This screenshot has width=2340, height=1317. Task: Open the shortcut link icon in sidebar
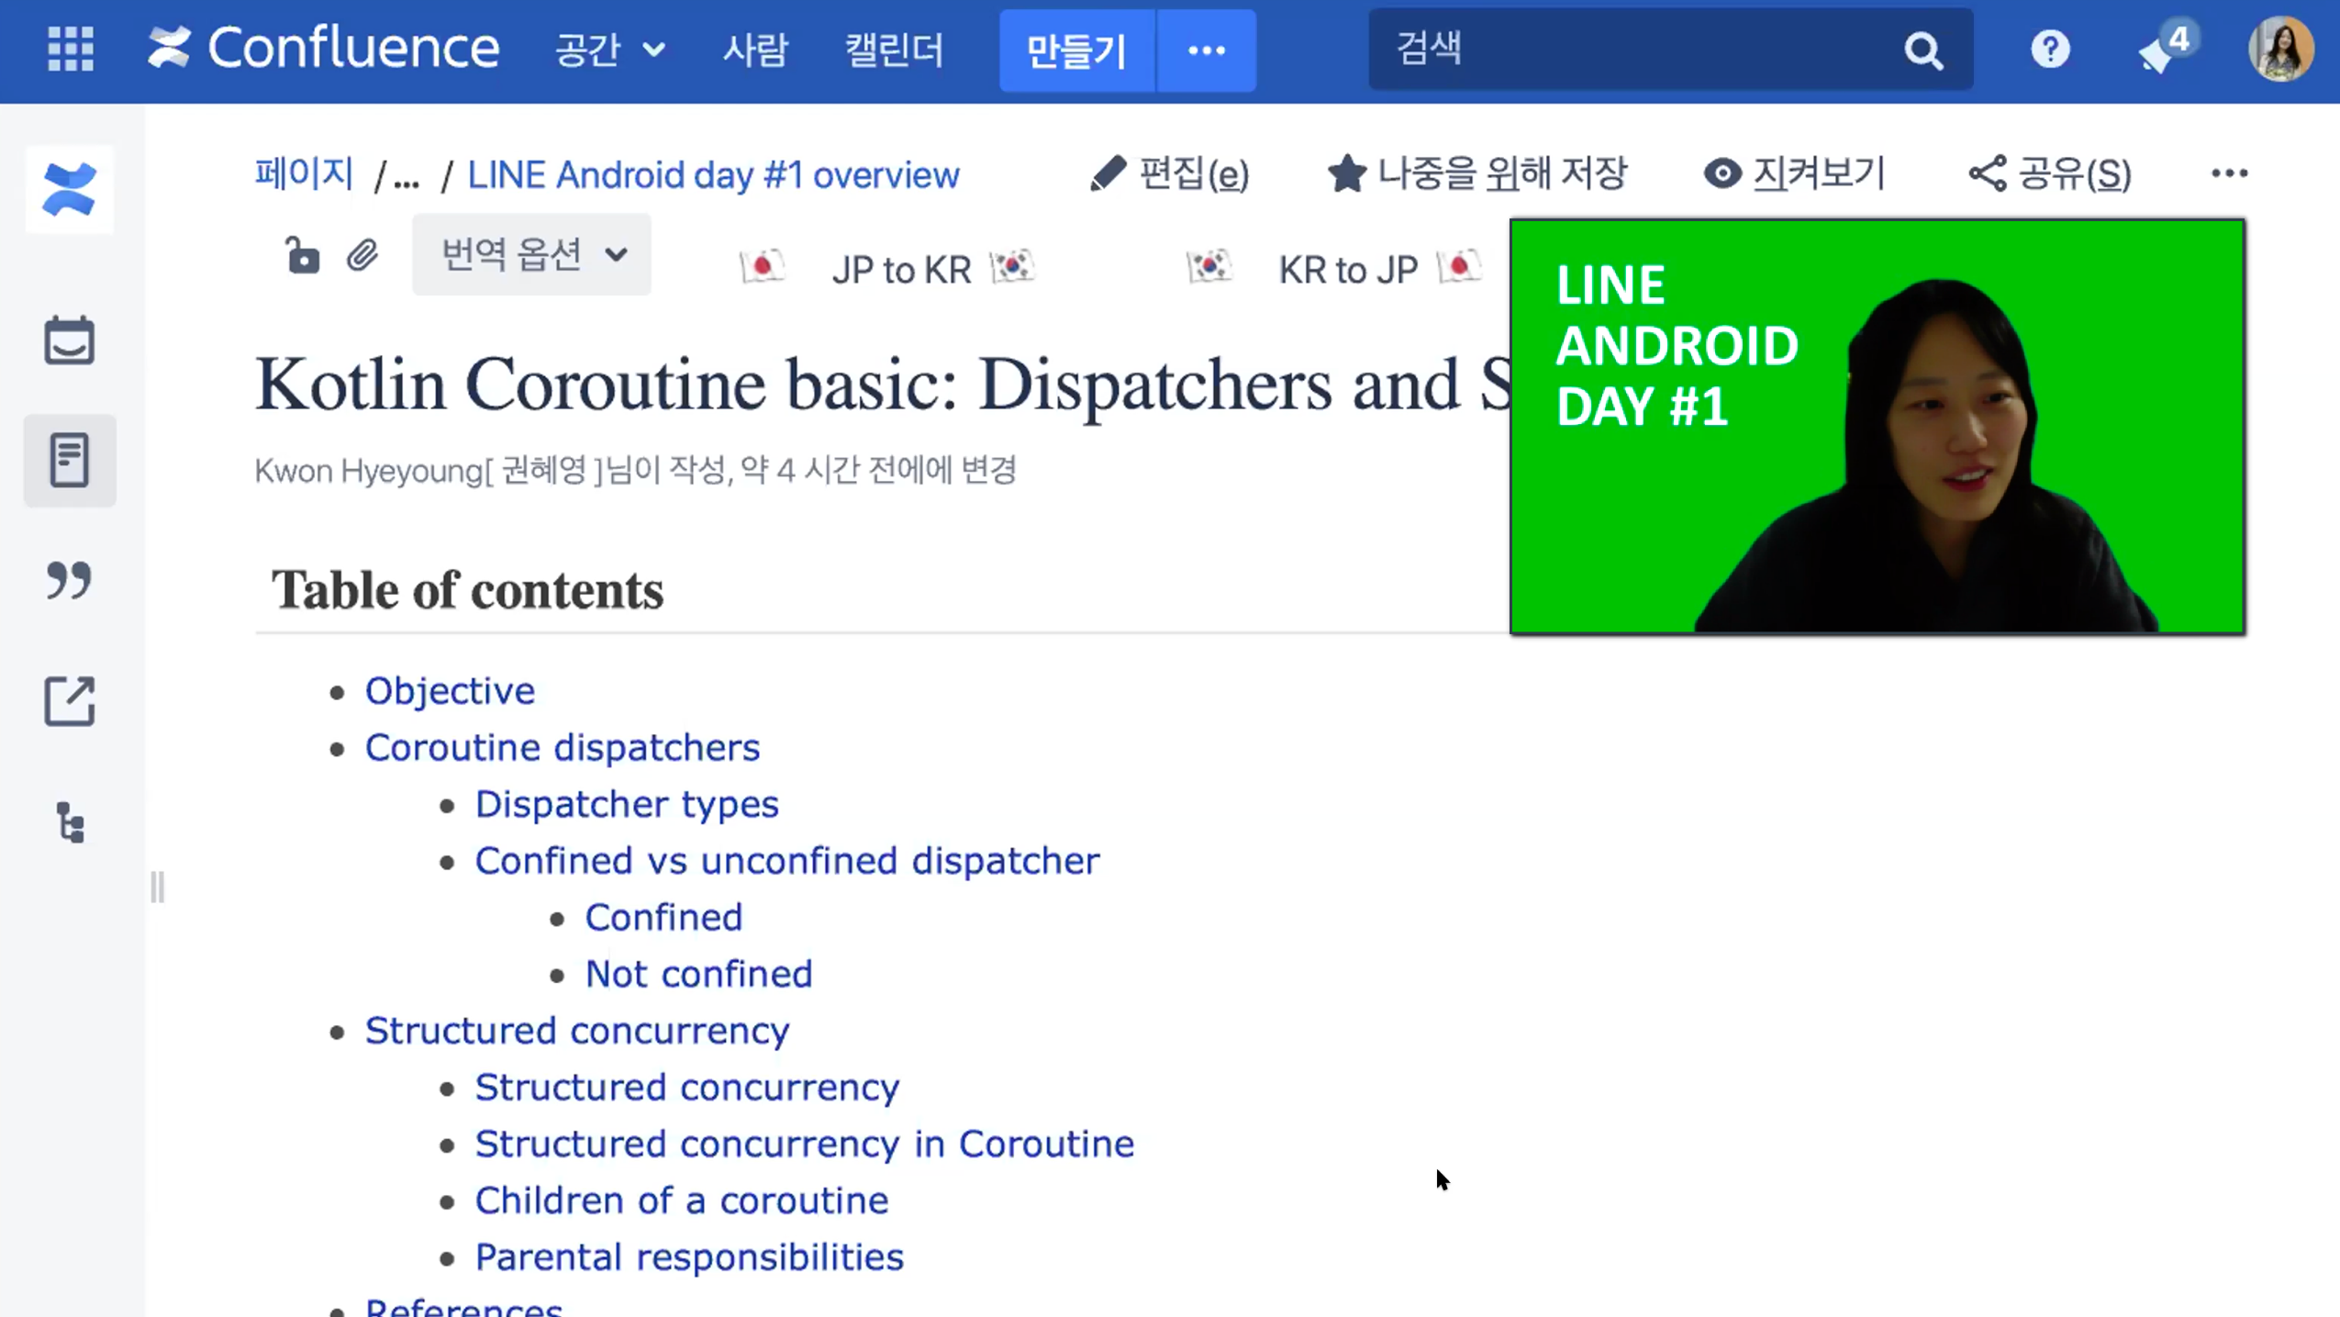tap(70, 701)
